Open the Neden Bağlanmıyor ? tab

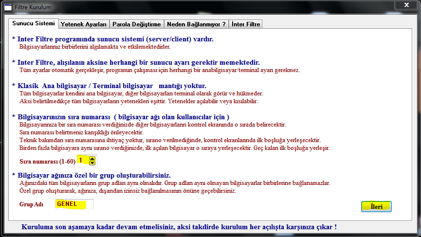[196, 24]
